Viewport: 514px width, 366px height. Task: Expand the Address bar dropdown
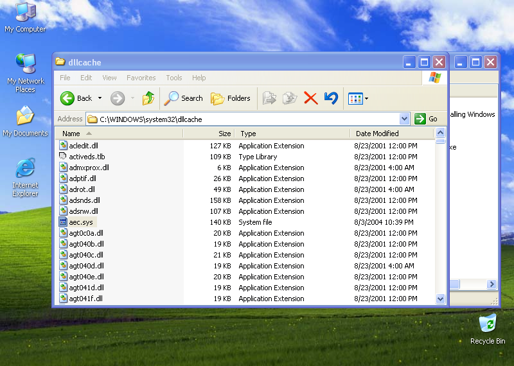pos(405,119)
